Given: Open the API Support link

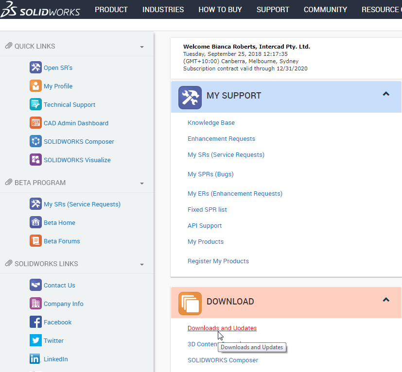Looking at the screenshot, I should [205, 226].
